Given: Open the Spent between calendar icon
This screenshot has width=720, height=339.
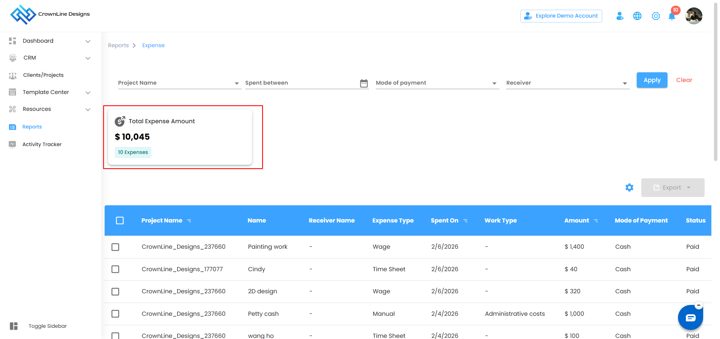Looking at the screenshot, I should (x=364, y=83).
